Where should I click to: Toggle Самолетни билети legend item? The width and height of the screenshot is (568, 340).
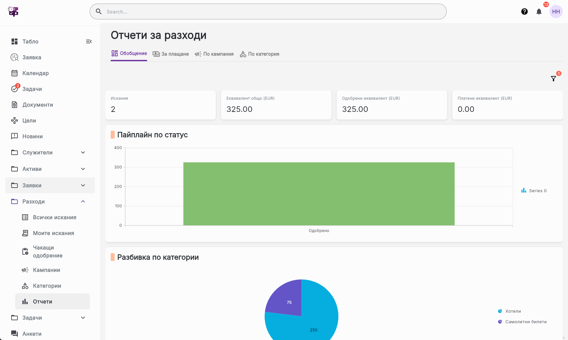[522, 322]
